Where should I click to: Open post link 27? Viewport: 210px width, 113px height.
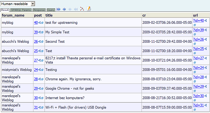tap(36, 60)
